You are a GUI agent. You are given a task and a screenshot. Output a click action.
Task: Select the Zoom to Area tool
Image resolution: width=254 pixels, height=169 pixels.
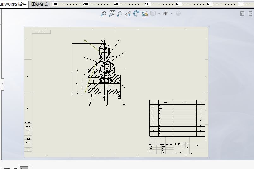(x=112, y=14)
